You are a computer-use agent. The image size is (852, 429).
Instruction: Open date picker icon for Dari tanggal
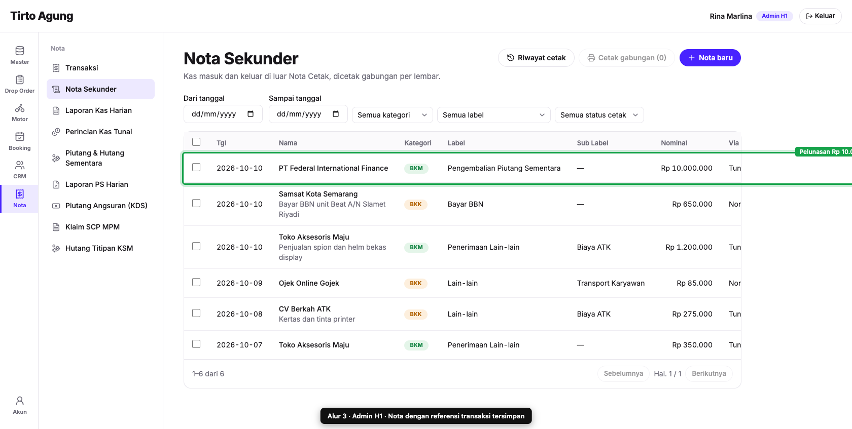pyautogui.click(x=251, y=114)
